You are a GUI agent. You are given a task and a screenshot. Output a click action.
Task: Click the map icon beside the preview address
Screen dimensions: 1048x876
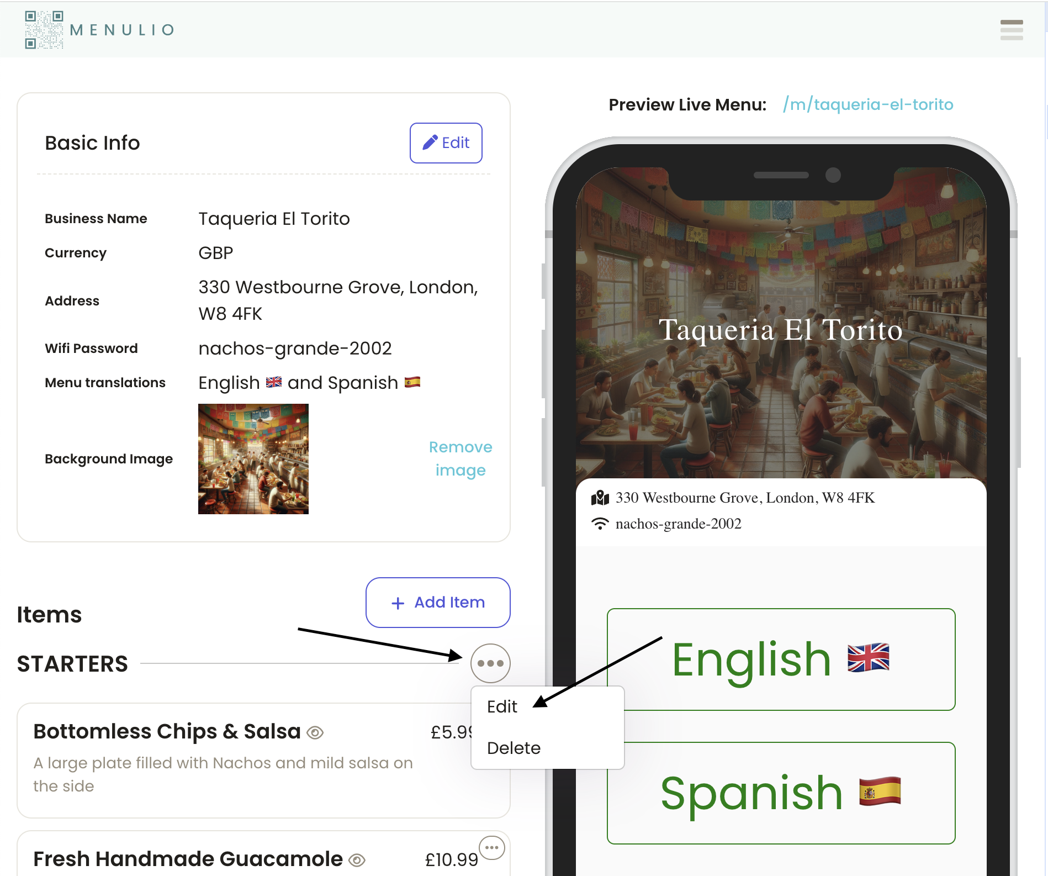pyautogui.click(x=600, y=498)
